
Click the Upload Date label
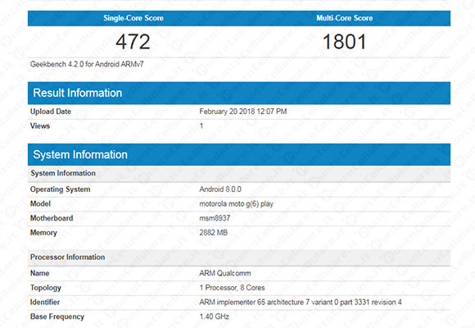(51, 112)
